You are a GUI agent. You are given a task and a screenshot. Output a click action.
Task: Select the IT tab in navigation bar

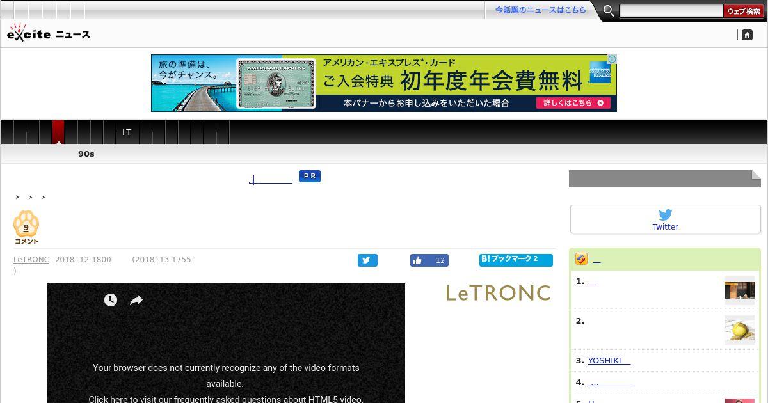tap(127, 132)
